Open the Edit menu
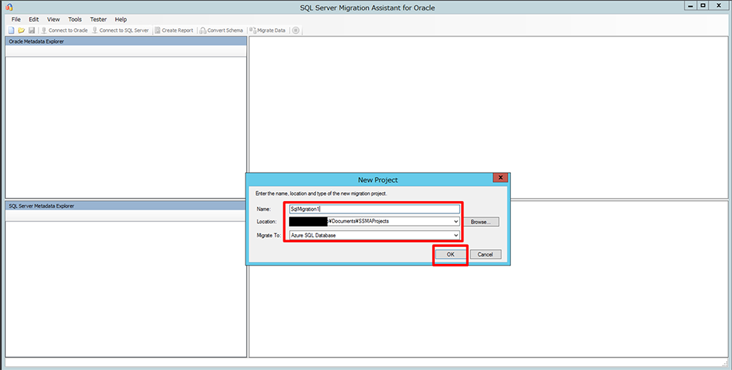The image size is (732, 370). click(33, 19)
